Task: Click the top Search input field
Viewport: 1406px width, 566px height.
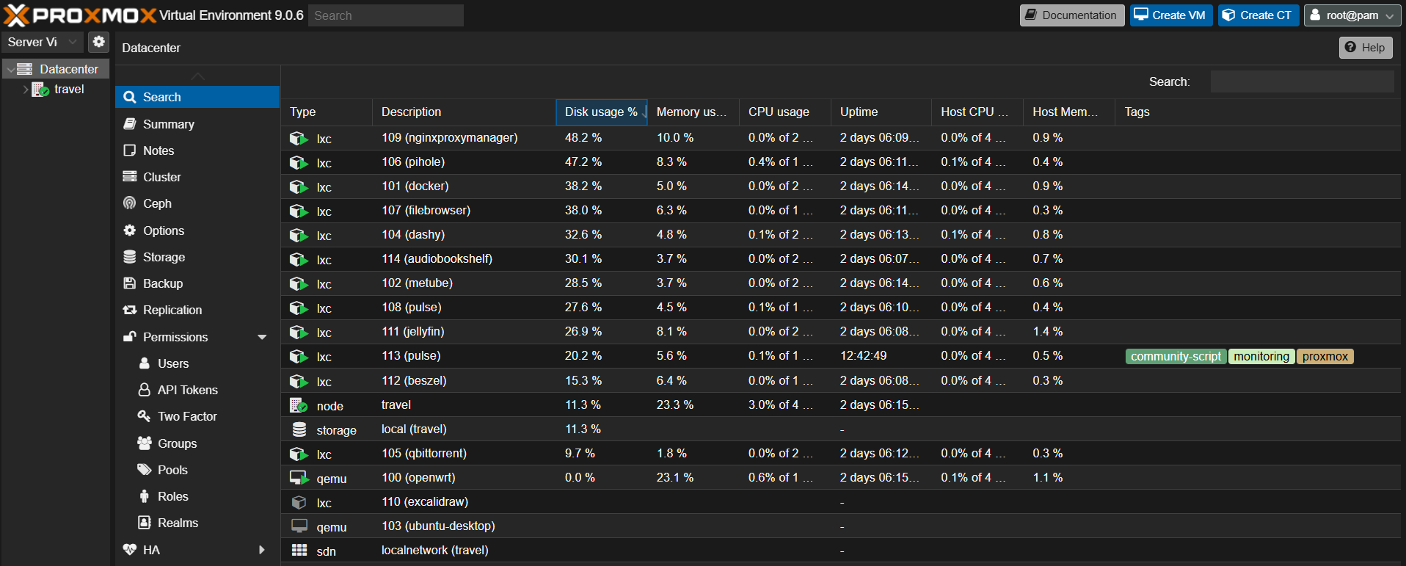Action: (x=385, y=15)
